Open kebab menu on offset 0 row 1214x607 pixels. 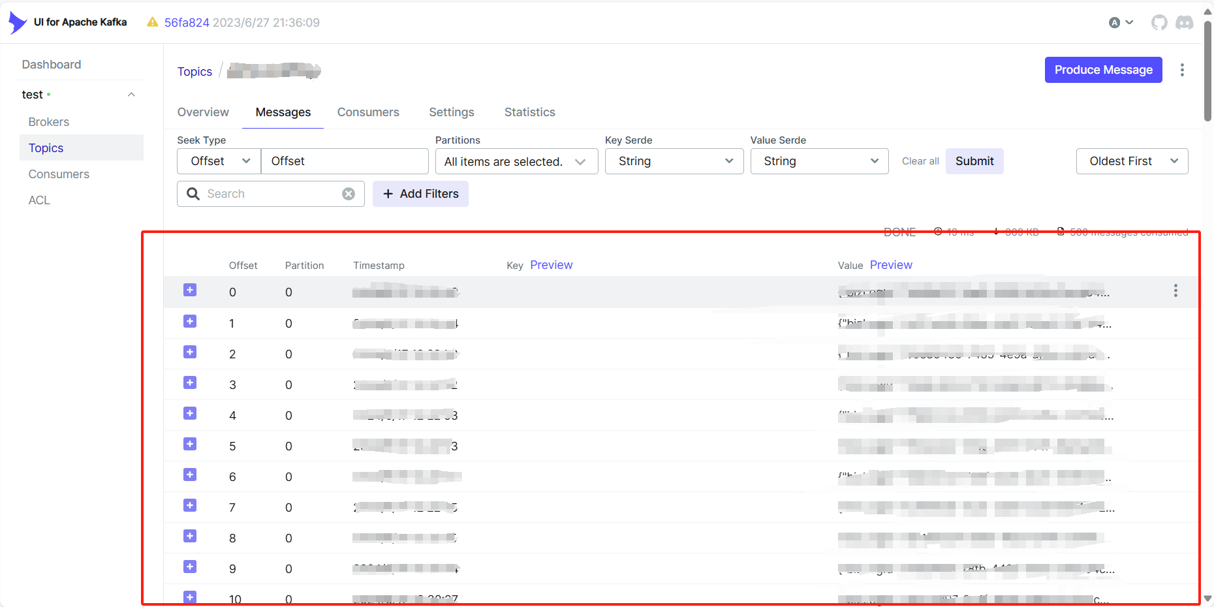[1175, 290]
